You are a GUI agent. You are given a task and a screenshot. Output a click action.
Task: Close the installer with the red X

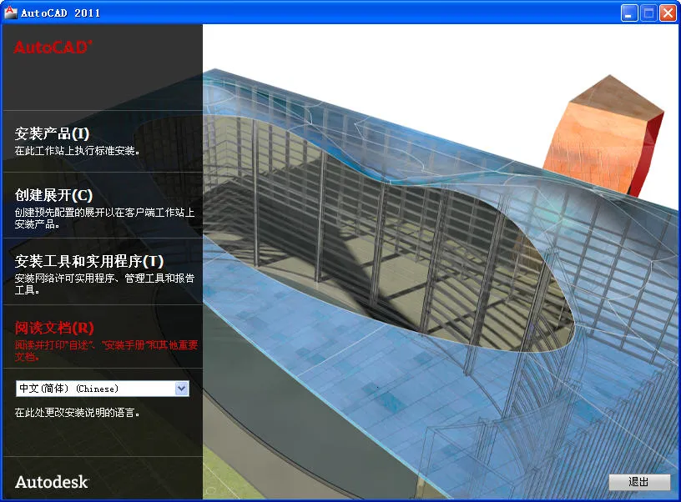(x=667, y=13)
